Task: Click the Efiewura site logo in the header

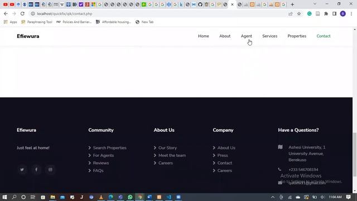Action: pyautogui.click(x=28, y=36)
